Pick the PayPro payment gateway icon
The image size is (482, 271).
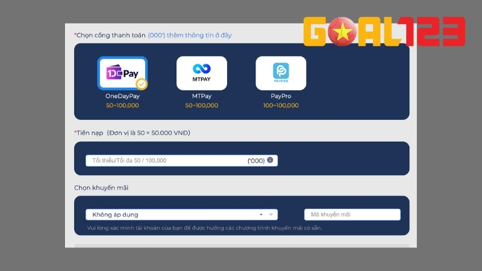tap(281, 73)
